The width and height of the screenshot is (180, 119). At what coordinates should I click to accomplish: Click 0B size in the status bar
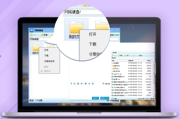[108, 101]
